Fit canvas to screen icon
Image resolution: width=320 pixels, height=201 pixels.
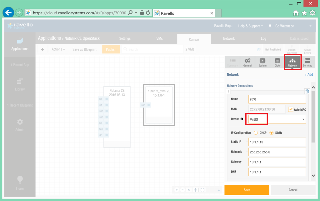pos(202,190)
